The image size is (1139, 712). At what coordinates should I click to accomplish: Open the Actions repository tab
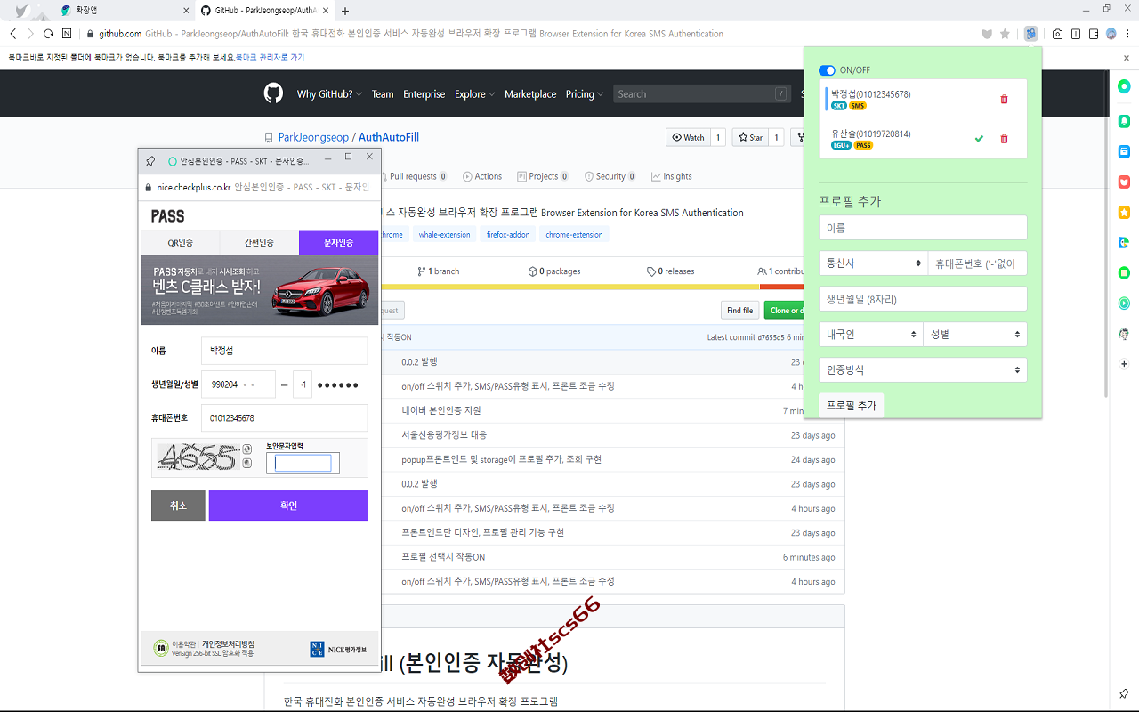pos(482,176)
